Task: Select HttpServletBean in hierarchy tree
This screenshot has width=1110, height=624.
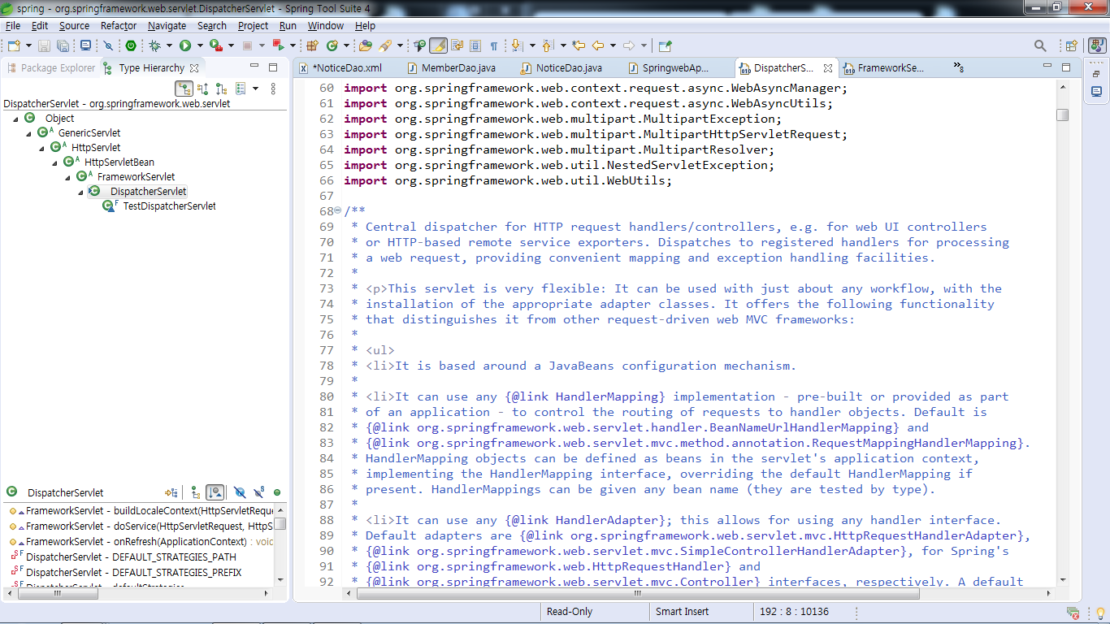Action: pos(119,162)
